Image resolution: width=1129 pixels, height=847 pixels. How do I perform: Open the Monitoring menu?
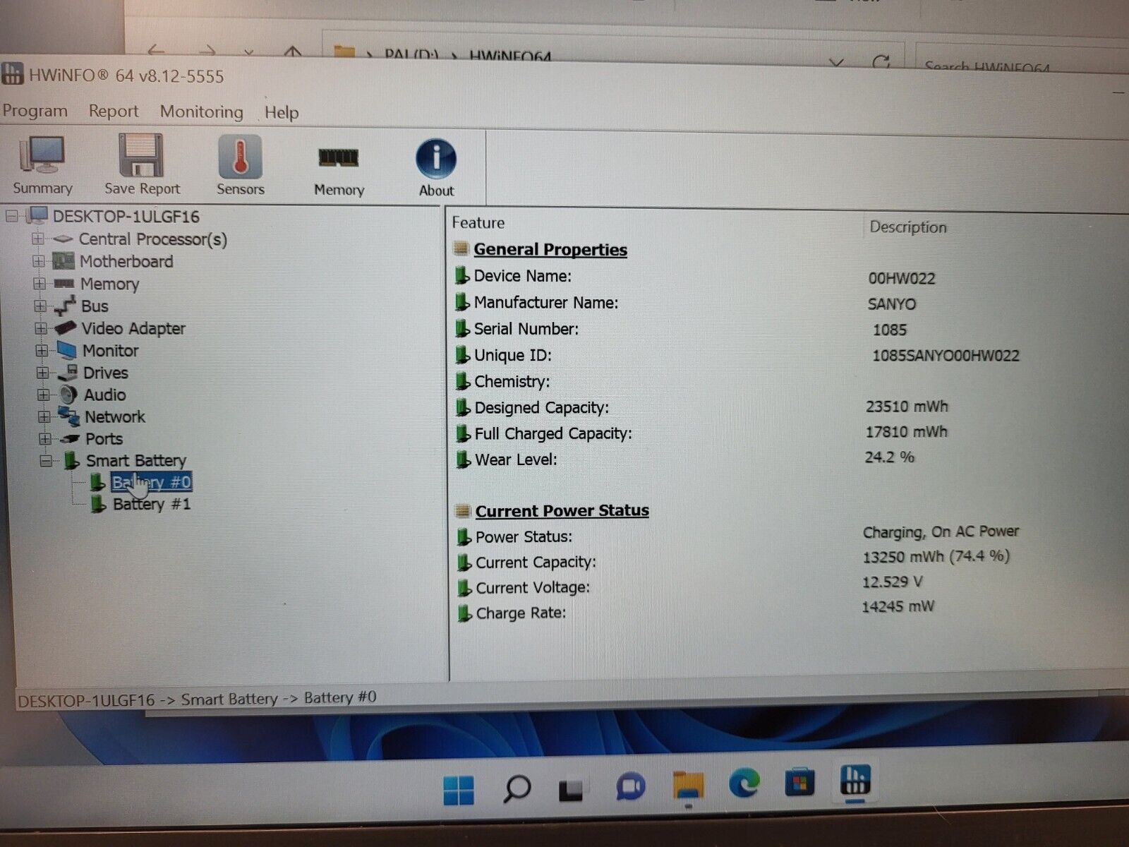201,112
